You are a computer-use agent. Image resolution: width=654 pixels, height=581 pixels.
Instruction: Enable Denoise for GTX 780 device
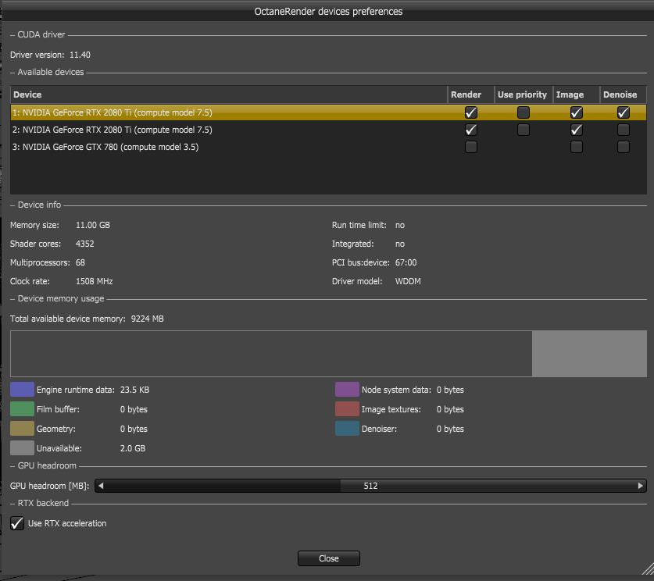pyautogui.click(x=623, y=147)
